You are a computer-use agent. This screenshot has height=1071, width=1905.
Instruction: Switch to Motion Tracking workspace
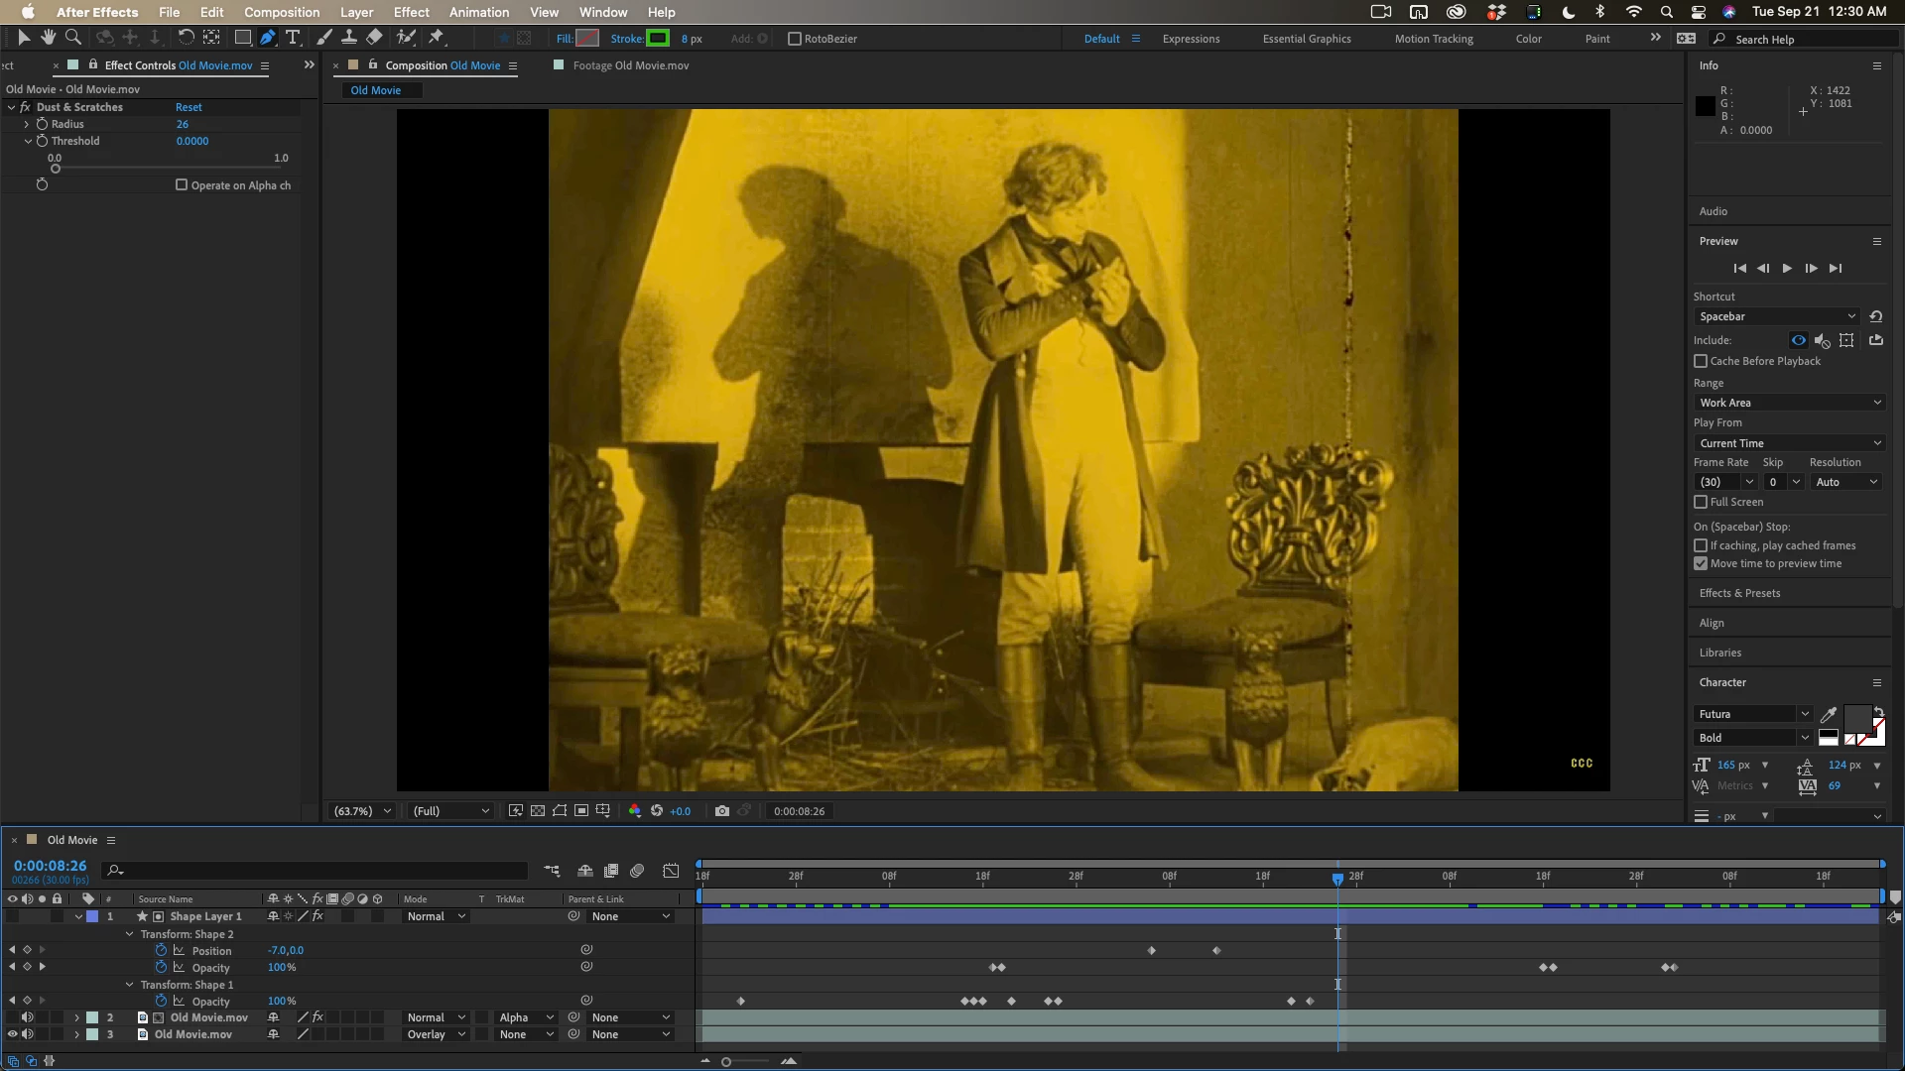[x=1433, y=39]
